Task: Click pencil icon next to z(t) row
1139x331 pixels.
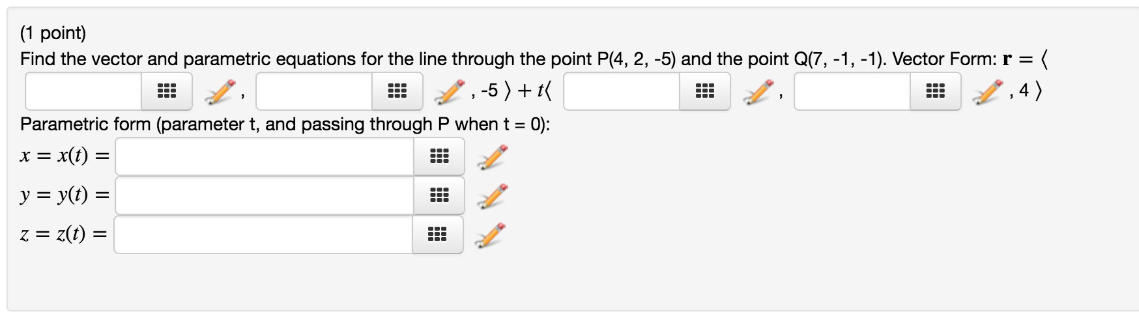Action: tap(491, 235)
